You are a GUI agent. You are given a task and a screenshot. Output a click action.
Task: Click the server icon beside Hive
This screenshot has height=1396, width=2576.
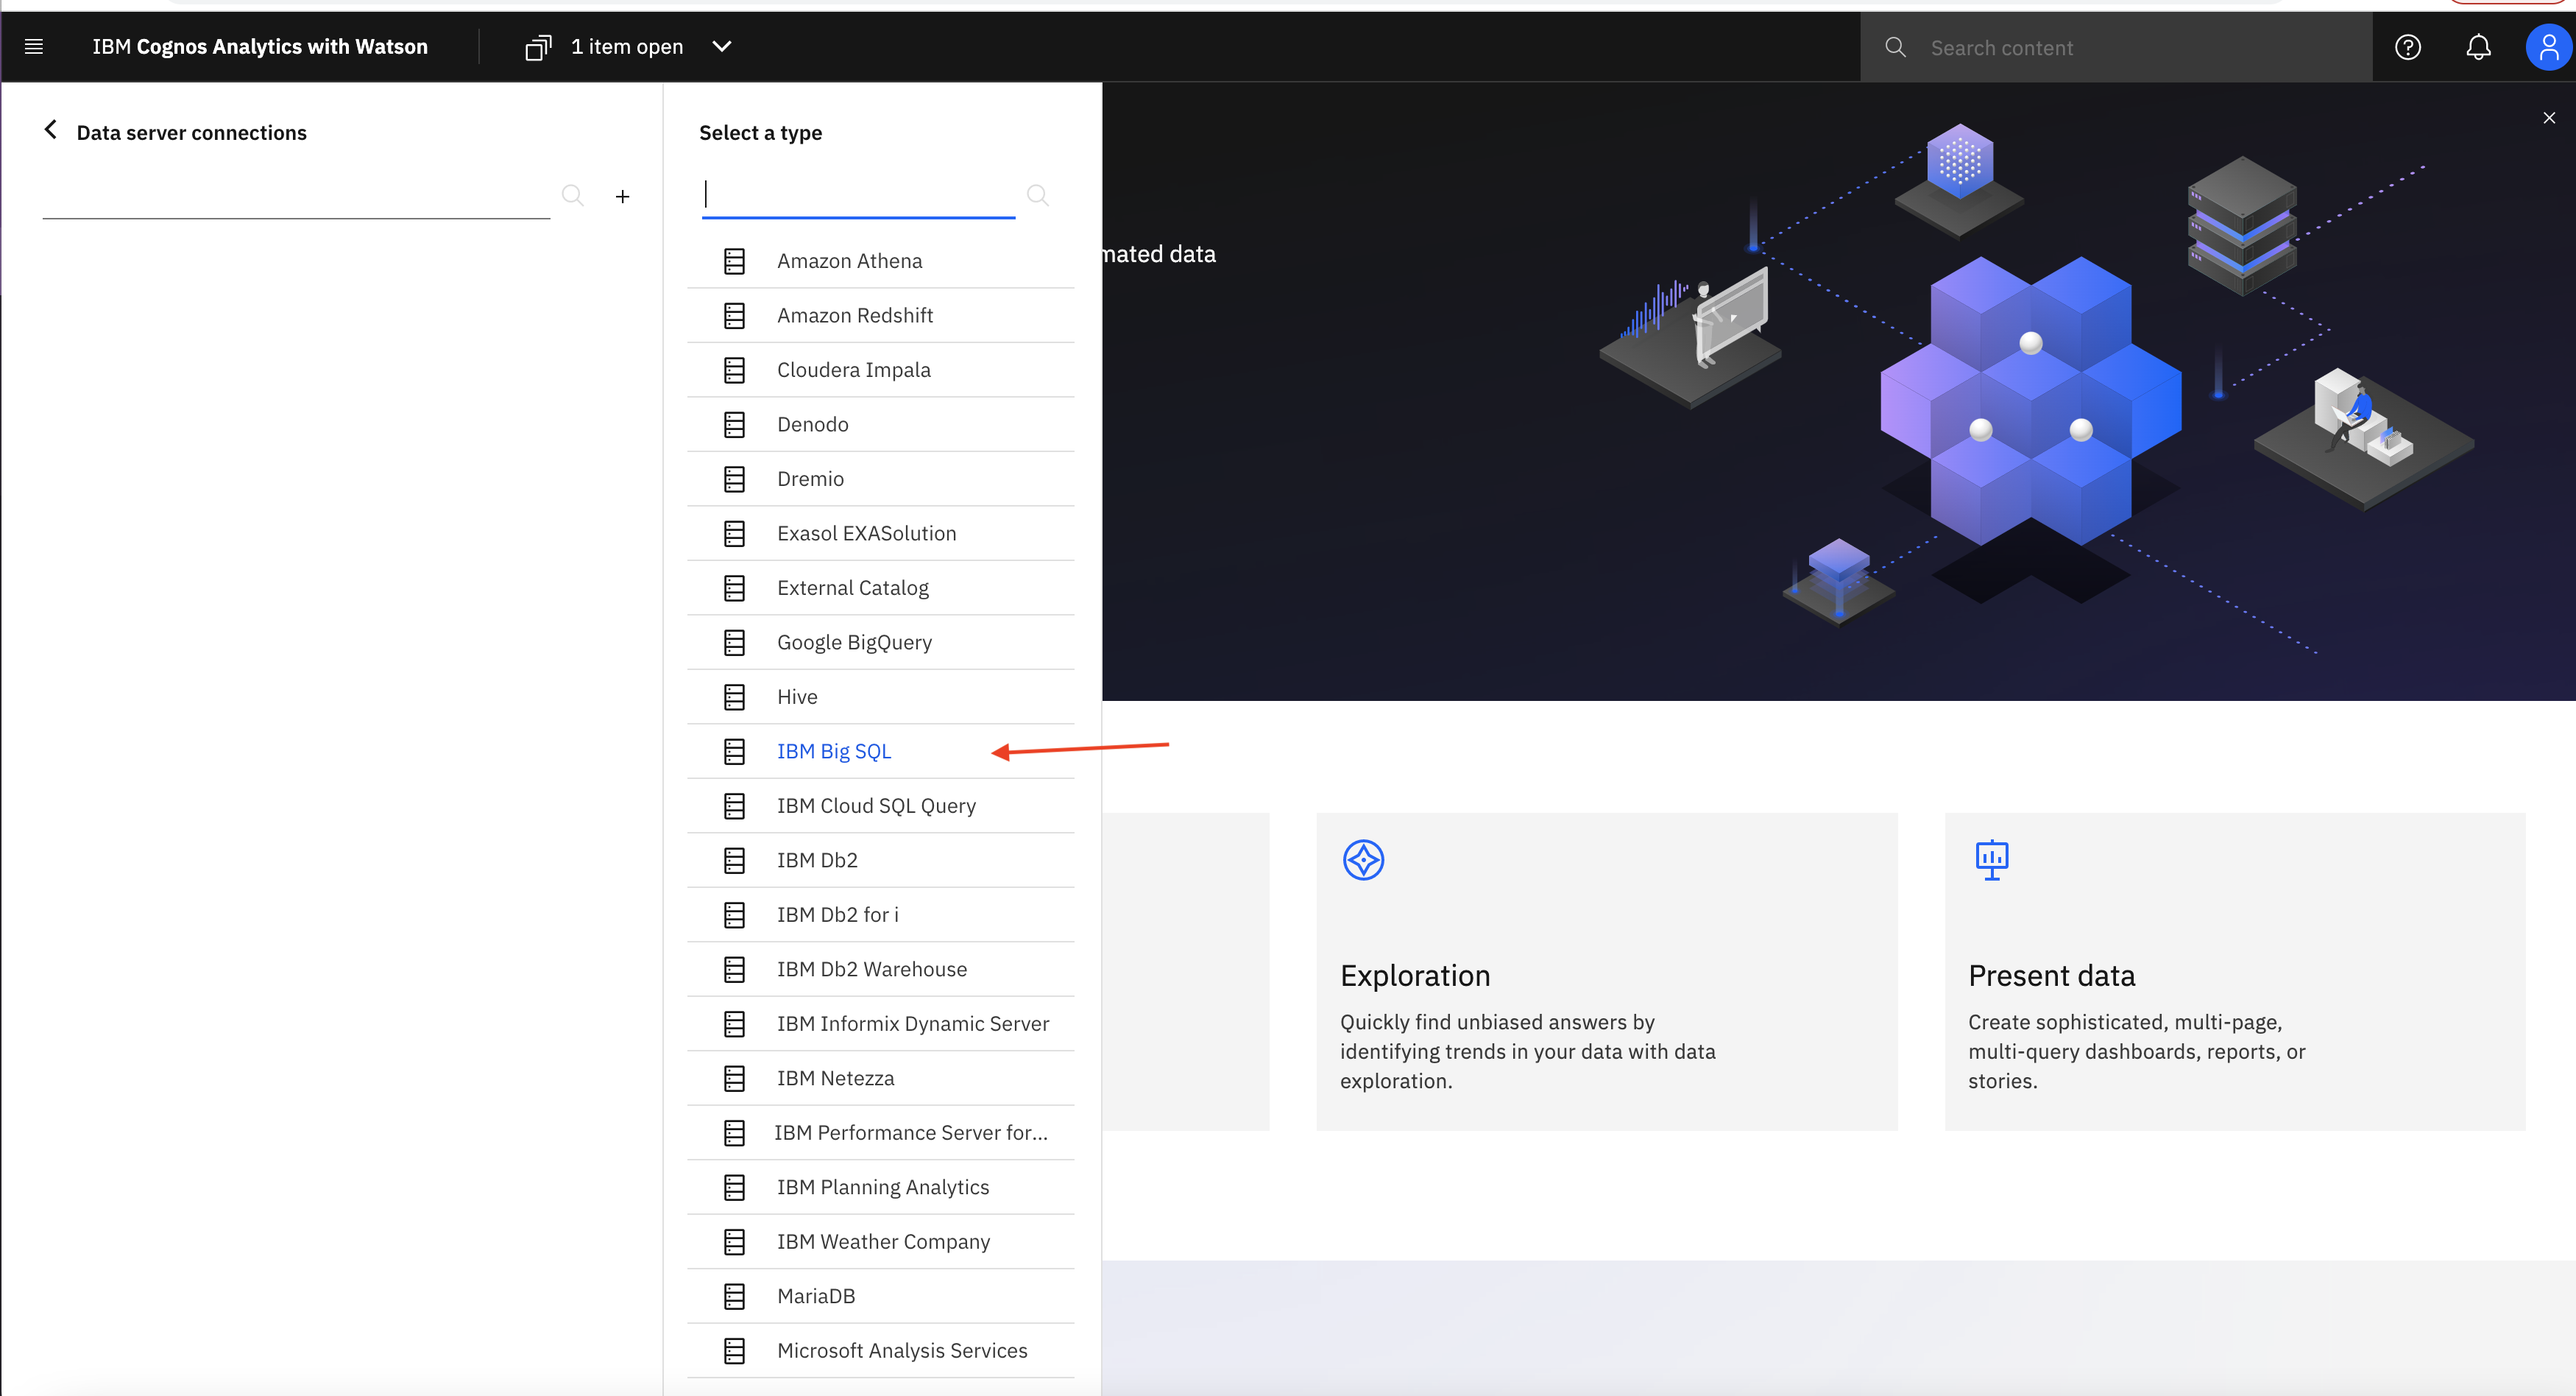[x=734, y=697]
